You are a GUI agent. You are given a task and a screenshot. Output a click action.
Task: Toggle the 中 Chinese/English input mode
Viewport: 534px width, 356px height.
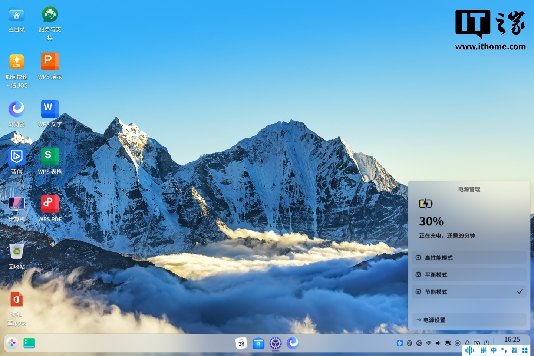[x=494, y=350]
